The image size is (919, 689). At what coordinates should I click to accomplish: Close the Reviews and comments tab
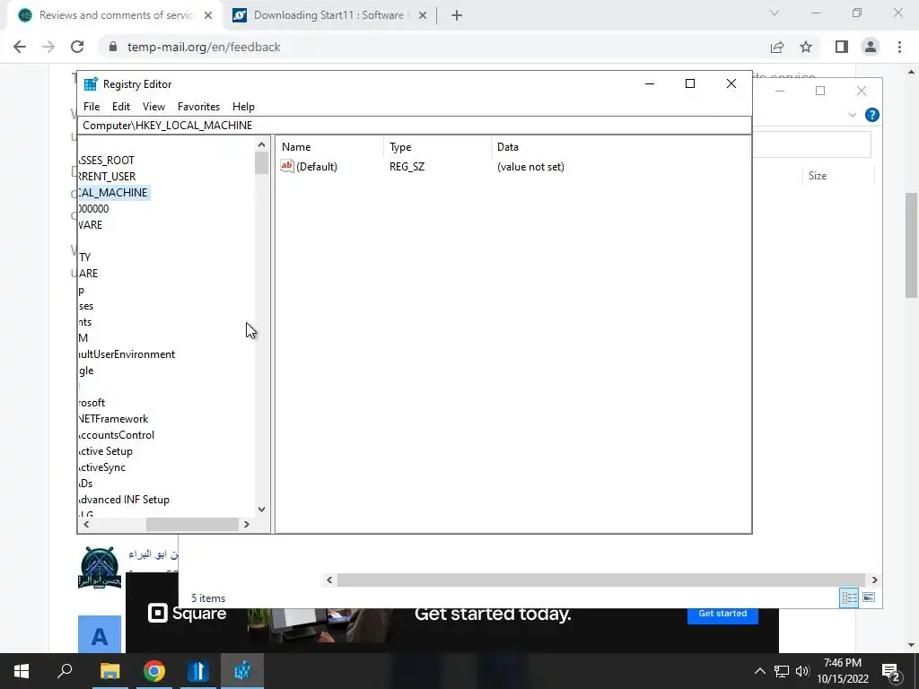click(208, 15)
